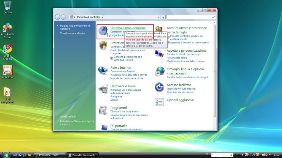Open Cestino on the desktop
The width and height of the screenshot is (282, 158).
(7, 7)
